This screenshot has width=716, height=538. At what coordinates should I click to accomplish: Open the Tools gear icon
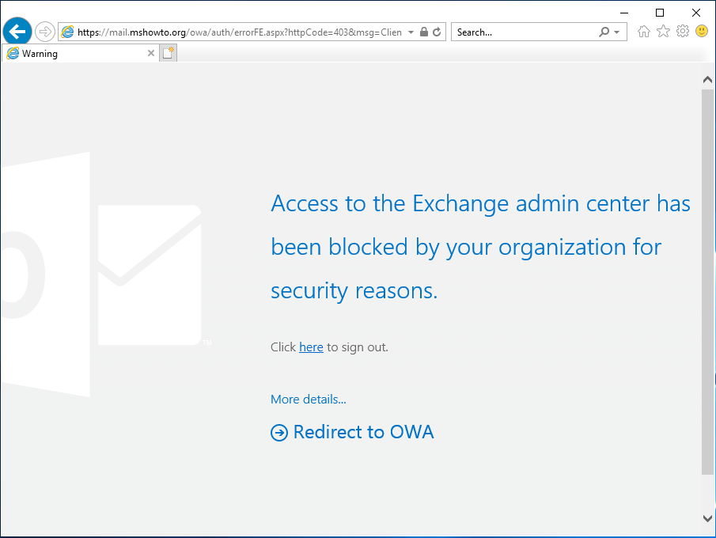[683, 32]
